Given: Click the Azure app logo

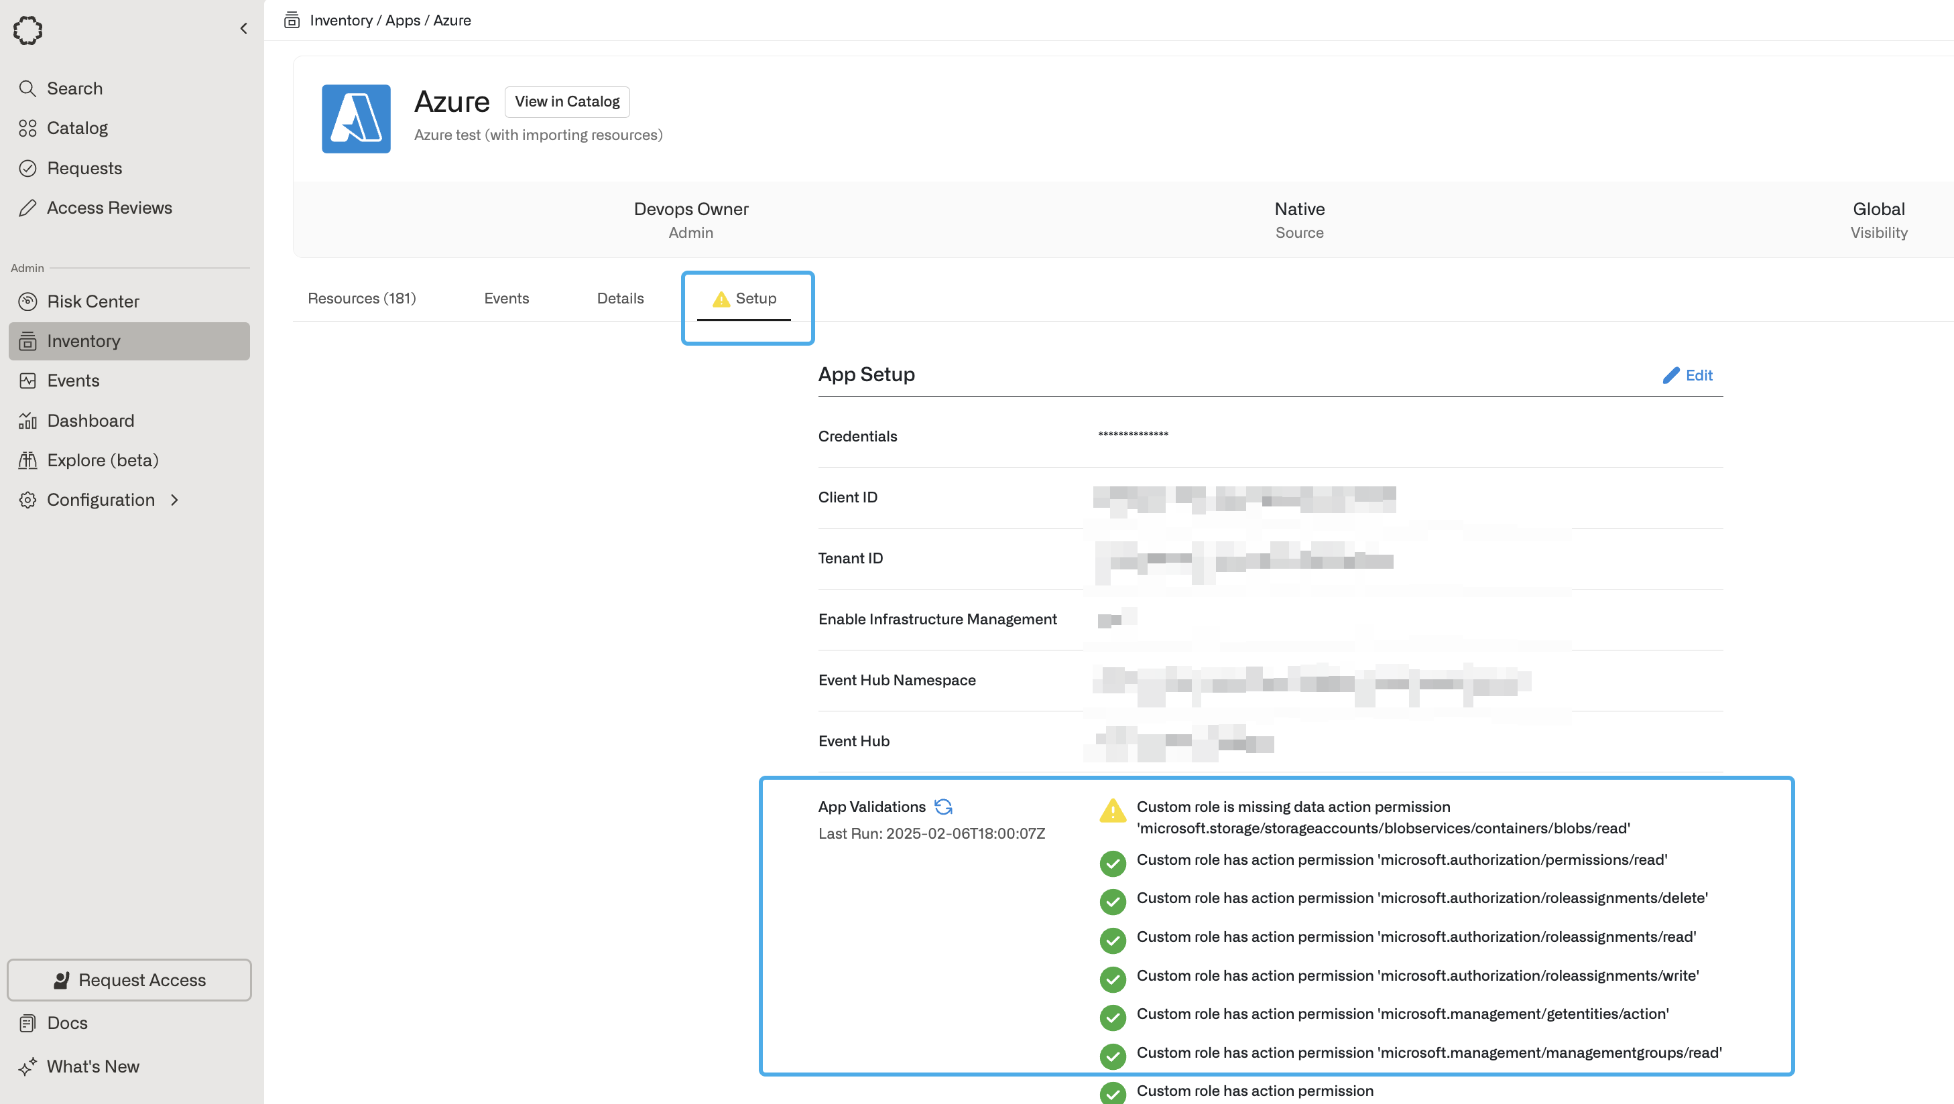Looking at the screenshot, I should click(356, 119).
